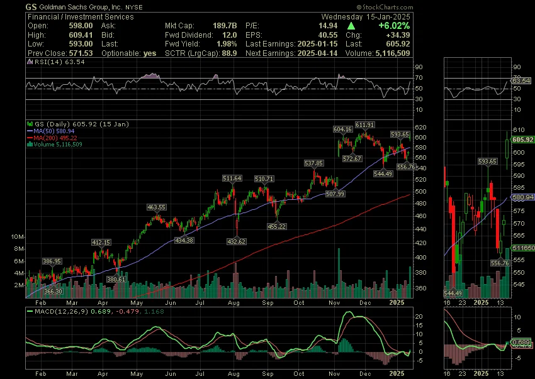This screenshot has height=379, width=535.
Task: Click the Next Earnings date 2025-04-14
Action: 317,53
